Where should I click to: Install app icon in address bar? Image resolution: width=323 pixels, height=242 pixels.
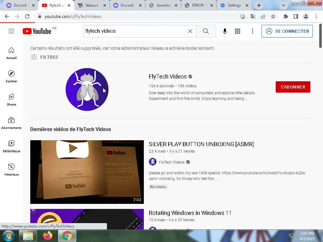pyautogui.click(x=243, y=16)
